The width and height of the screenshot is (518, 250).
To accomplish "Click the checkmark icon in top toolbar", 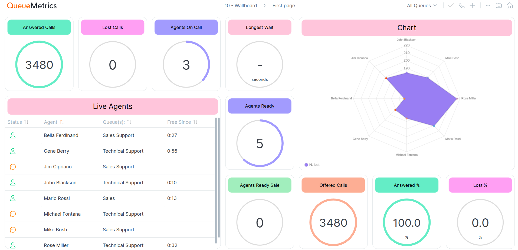I will [451, 6].
